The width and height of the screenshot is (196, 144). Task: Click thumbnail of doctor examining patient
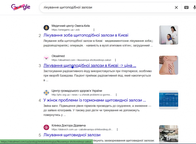click(169, 35)
